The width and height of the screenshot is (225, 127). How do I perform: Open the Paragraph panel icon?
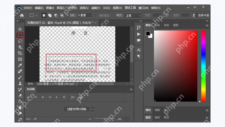click(139, 56)
